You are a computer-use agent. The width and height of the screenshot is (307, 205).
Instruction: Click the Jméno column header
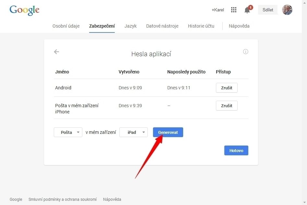(x=62, y=72)
